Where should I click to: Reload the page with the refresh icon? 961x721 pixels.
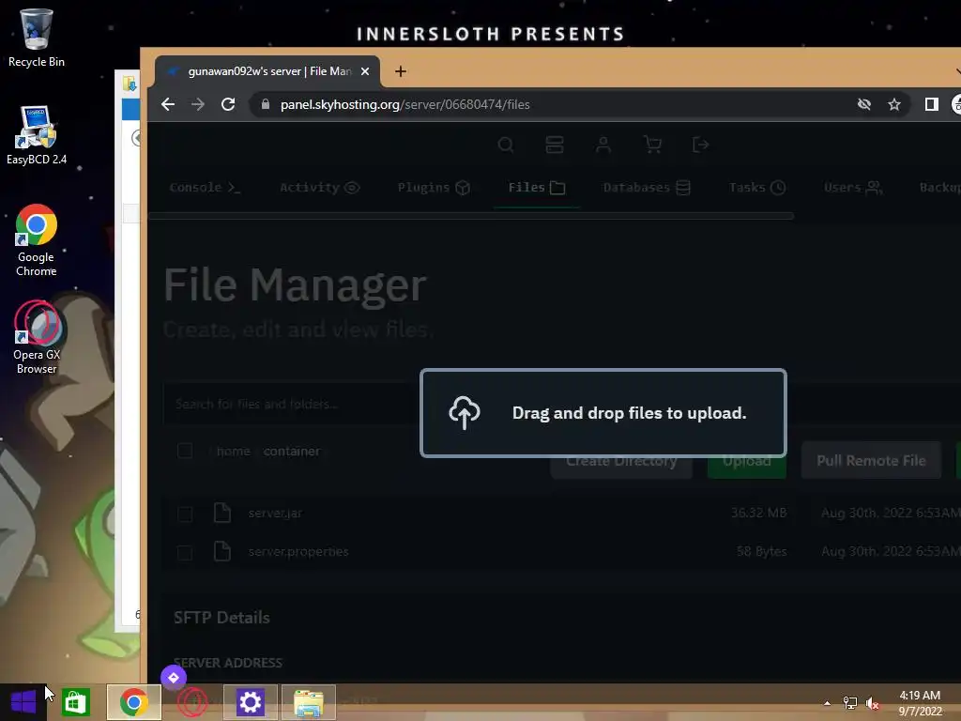pyautogui.click(x=228, y=104)
